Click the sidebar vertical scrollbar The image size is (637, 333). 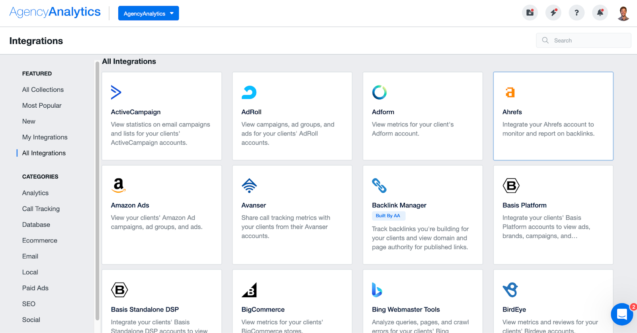tap(97, 191)
